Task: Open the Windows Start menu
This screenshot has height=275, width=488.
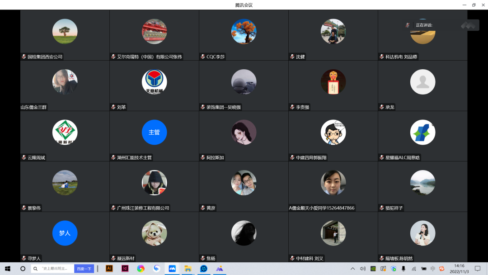Action: [8, 269]
